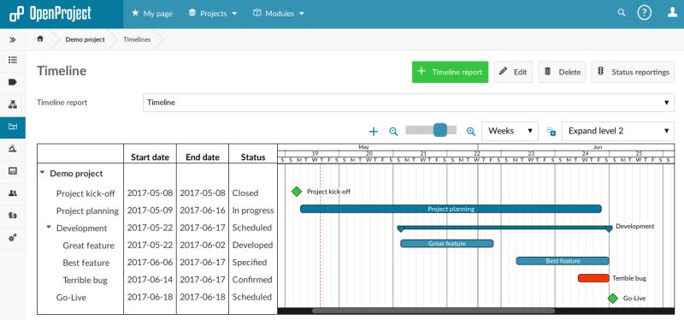Click the search magnifier icon
This screenshot has height=320, width=684.
(x=622, y=13)
